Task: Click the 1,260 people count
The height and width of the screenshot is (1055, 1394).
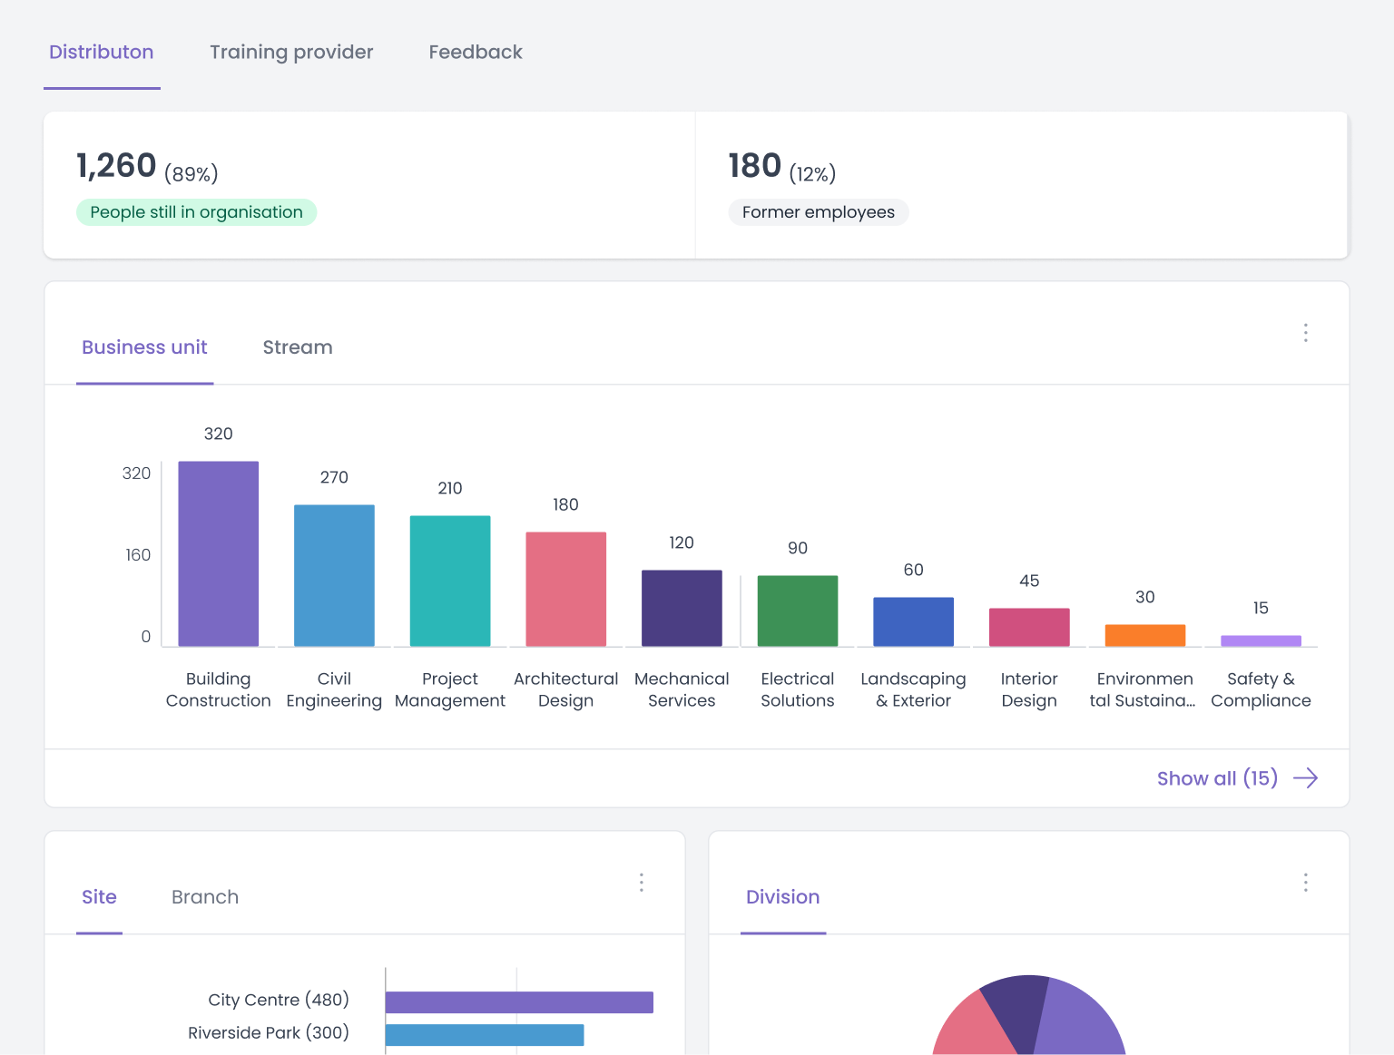Action: (116, 166)
